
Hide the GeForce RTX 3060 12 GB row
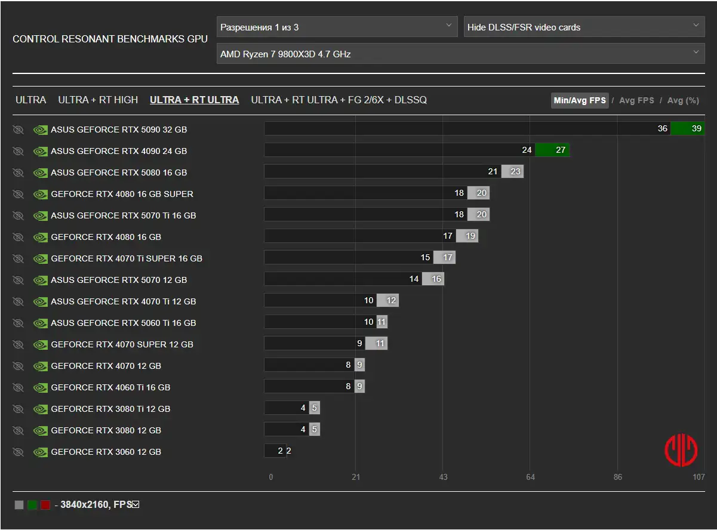click(18, 452)
